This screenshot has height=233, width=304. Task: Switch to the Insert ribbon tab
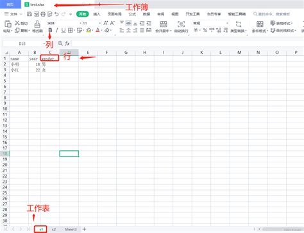97,14
